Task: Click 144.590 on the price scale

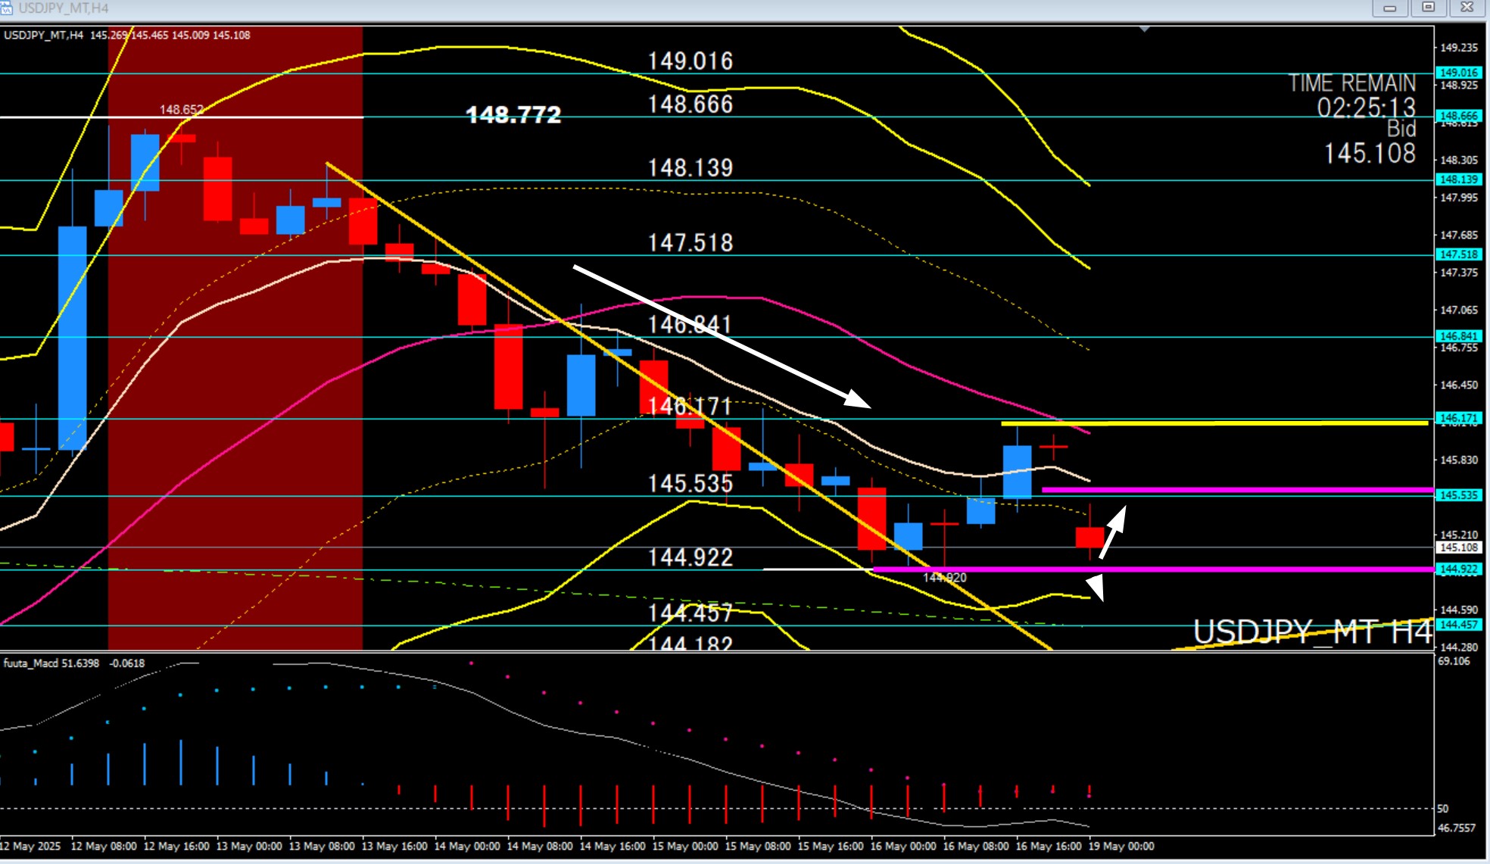Action: (1459, 610)
